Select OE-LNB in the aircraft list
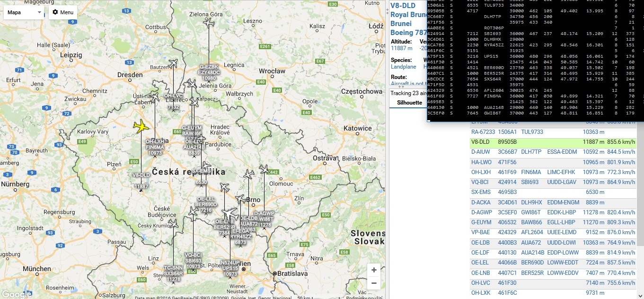Viewport: 644px width, 299px height. tap(553, 273)
